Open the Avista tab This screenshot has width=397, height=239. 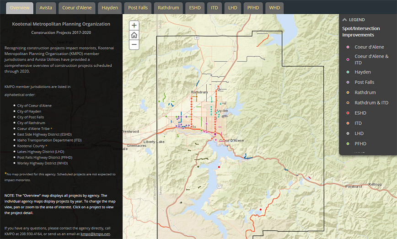46,8
